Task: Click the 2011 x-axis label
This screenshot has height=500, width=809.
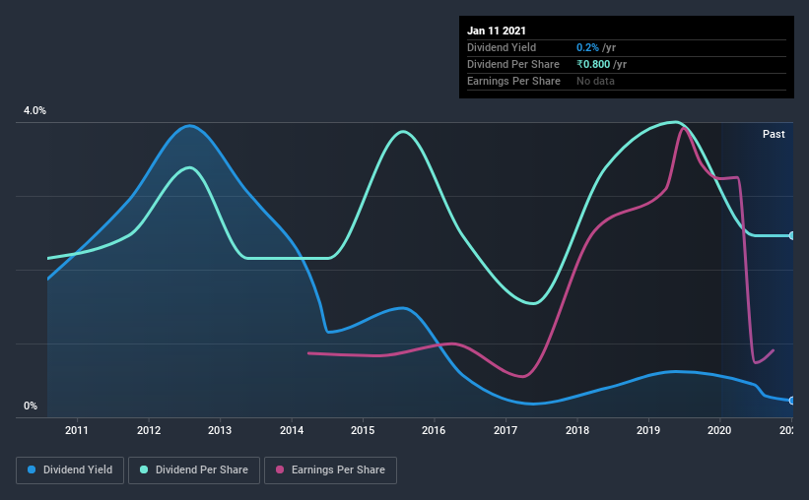Action: pyautogui.click(x=76, y=430)
